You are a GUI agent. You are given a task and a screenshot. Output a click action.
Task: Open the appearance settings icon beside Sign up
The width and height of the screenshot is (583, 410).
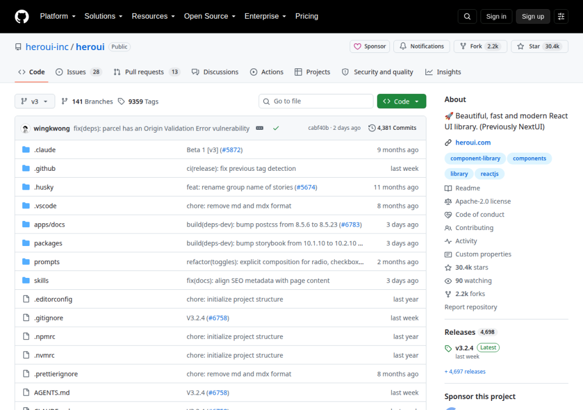561,17
